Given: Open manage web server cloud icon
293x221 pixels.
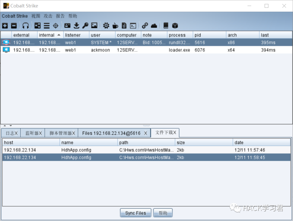Looking at the screenshot, I should pos(154,25).
